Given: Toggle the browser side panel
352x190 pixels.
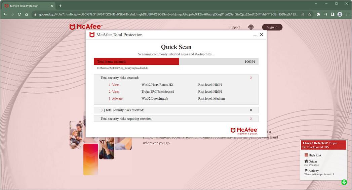Looking at the screenshot, I should click(333, 14).
